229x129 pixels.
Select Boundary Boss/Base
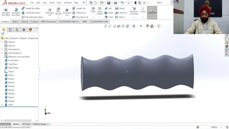(32, 17)
